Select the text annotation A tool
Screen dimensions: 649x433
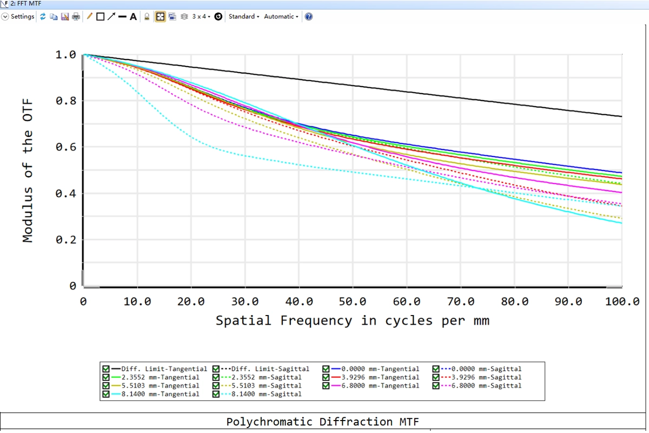pos(133,17)
